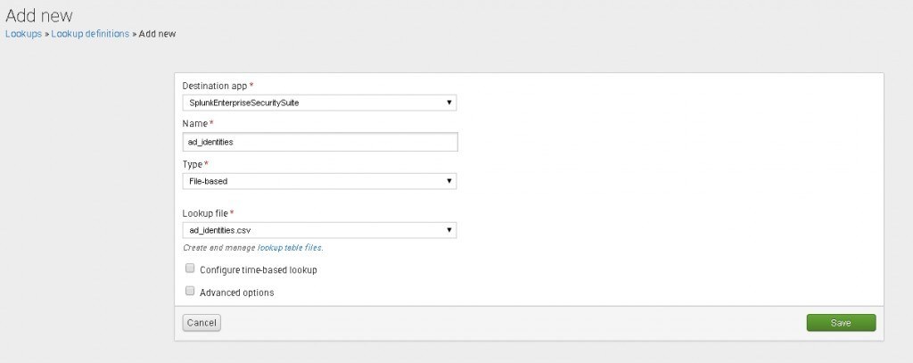Click the Advanced options label text
The height and width of the screenshot is (363, 913).
pyautogui.click(x=236, y=292)
